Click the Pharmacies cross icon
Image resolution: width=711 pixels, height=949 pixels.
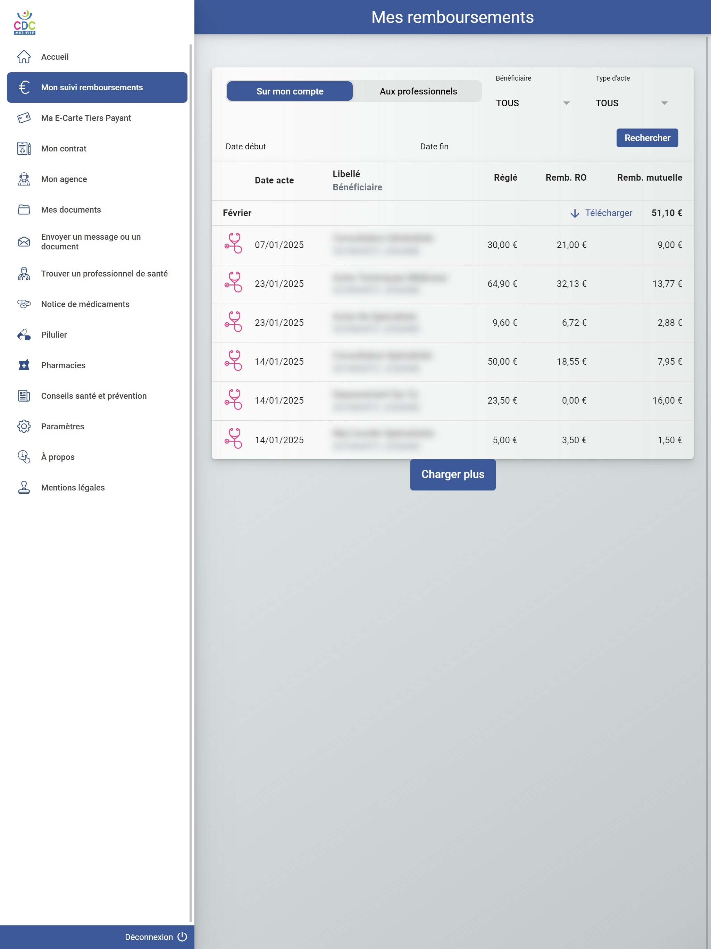[x=24, y=365]
